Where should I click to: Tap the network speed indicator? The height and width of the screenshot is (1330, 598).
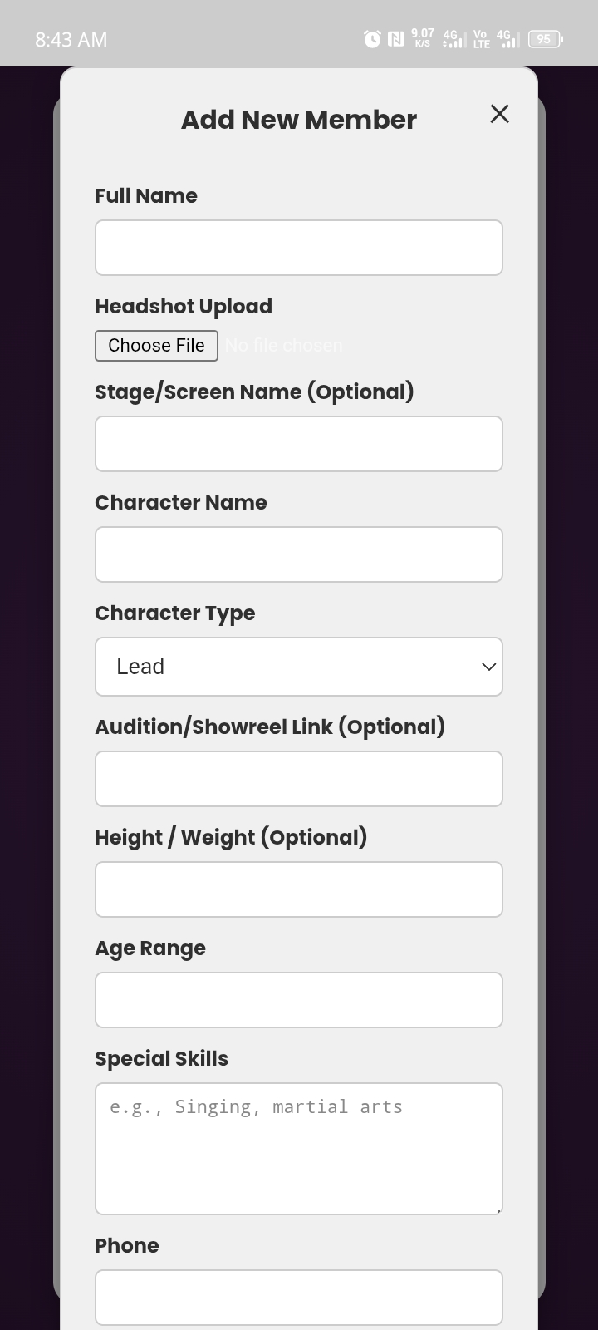tap(421, 38)
